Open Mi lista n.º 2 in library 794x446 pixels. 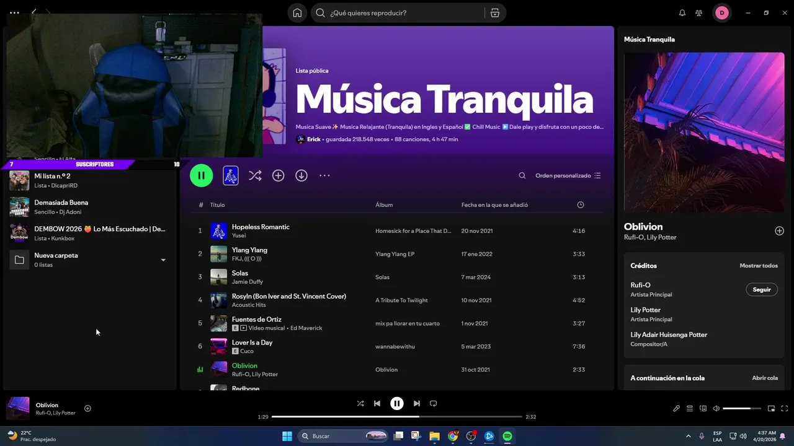(90, 180)
